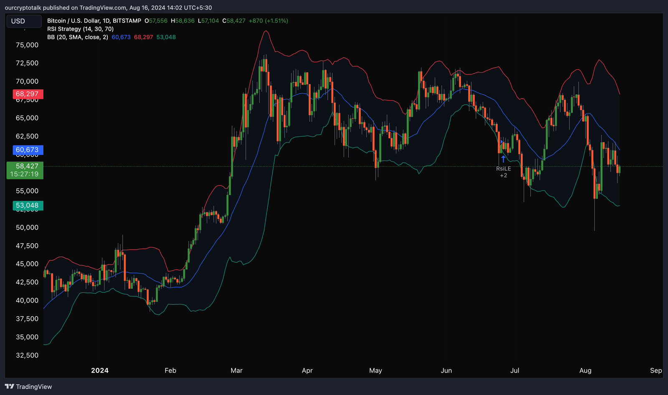The image size is (668, 395).
Task: Click the green 58,427 current price tag
Action: click(x=25, y=170)
